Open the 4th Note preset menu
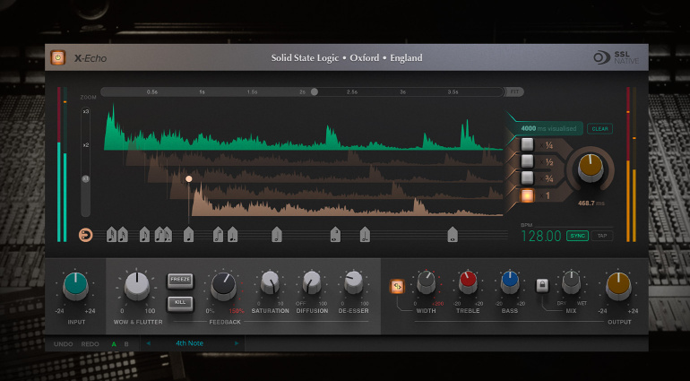The image size is (690, 381). [x=189, y=343]
